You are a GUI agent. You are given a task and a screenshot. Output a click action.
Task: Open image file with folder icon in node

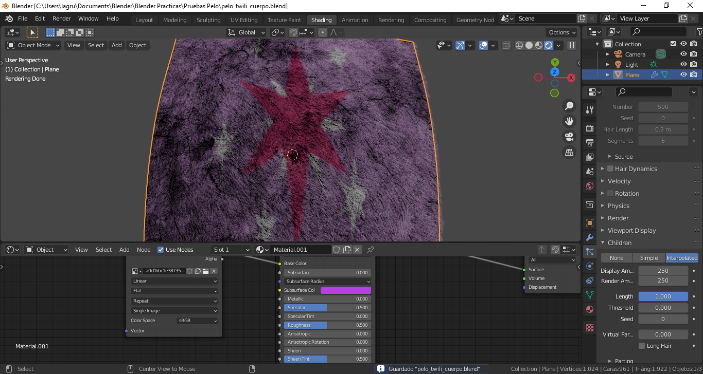206,271
